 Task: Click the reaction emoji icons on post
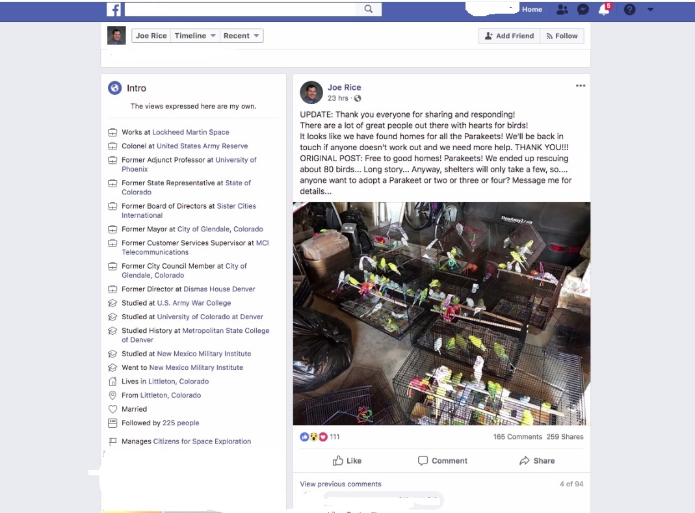point(313,437)
